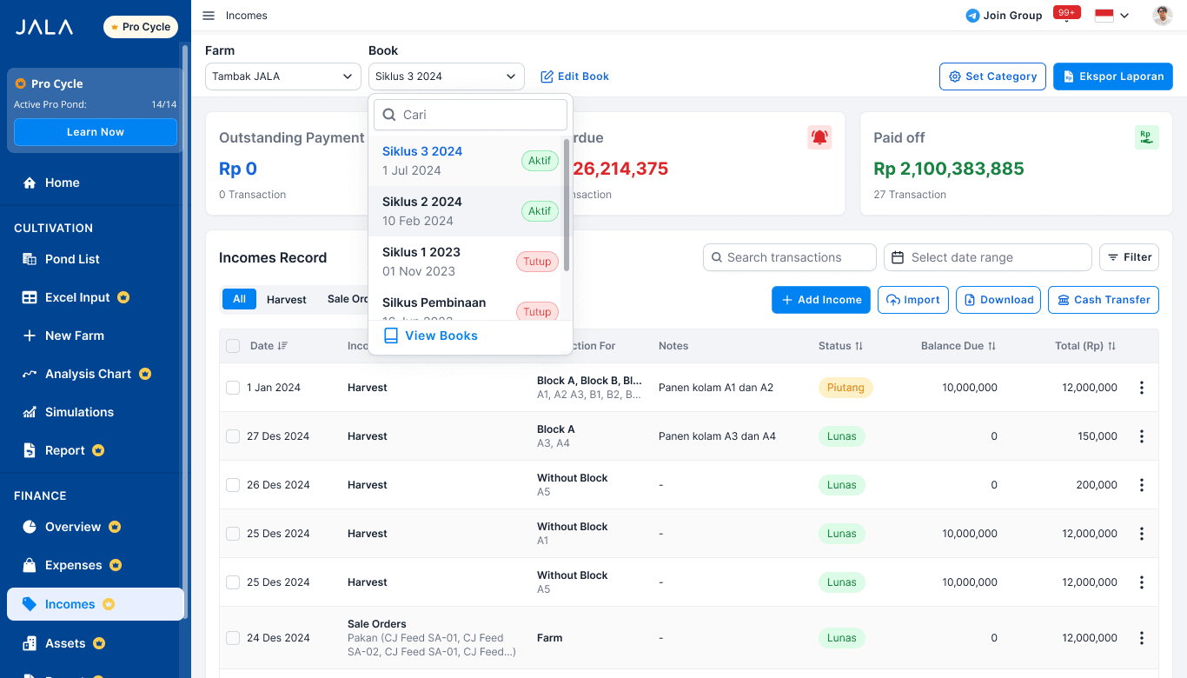The image size is (1187, 678).
Task: Sort table by Balance Due column
Action: click(x=991, y=346)
